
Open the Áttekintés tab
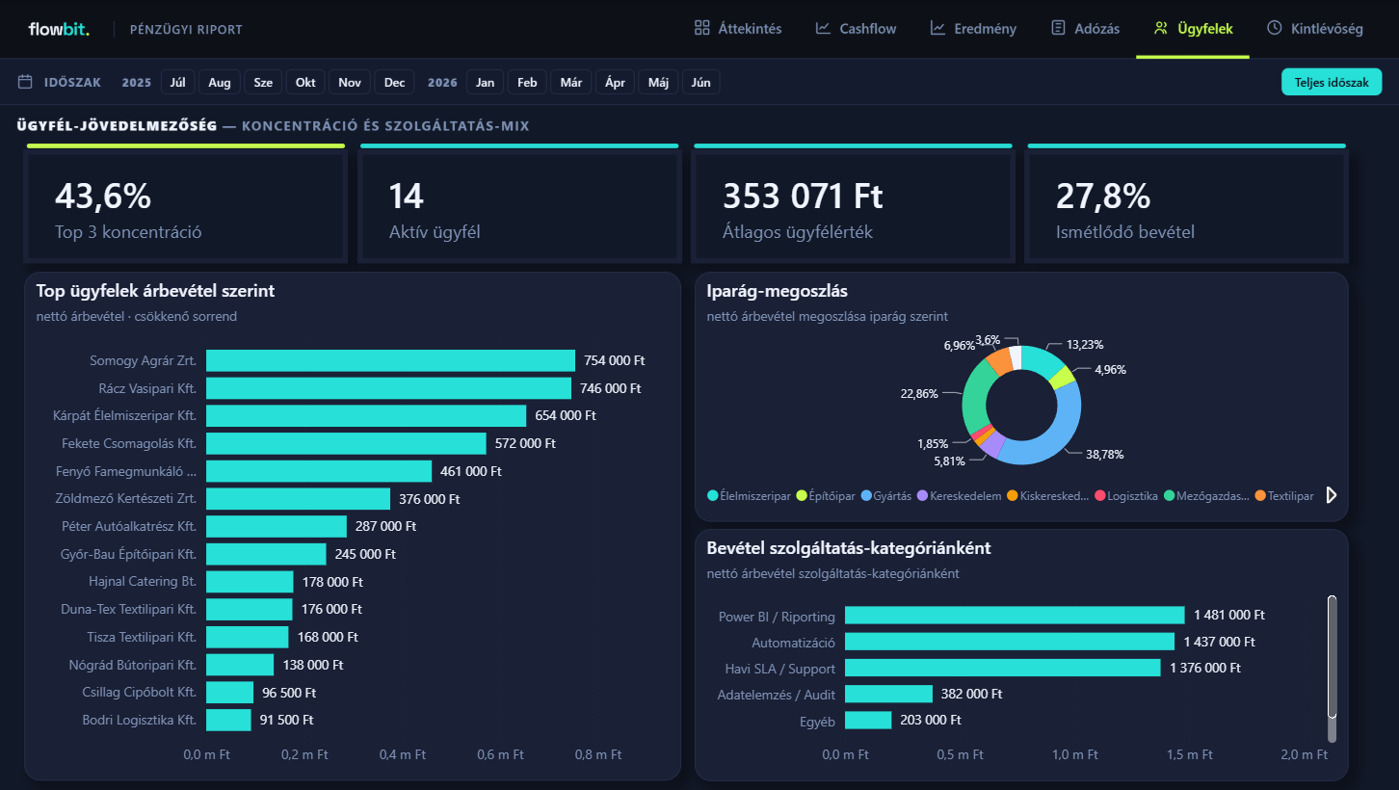click(x=738, y=29)
